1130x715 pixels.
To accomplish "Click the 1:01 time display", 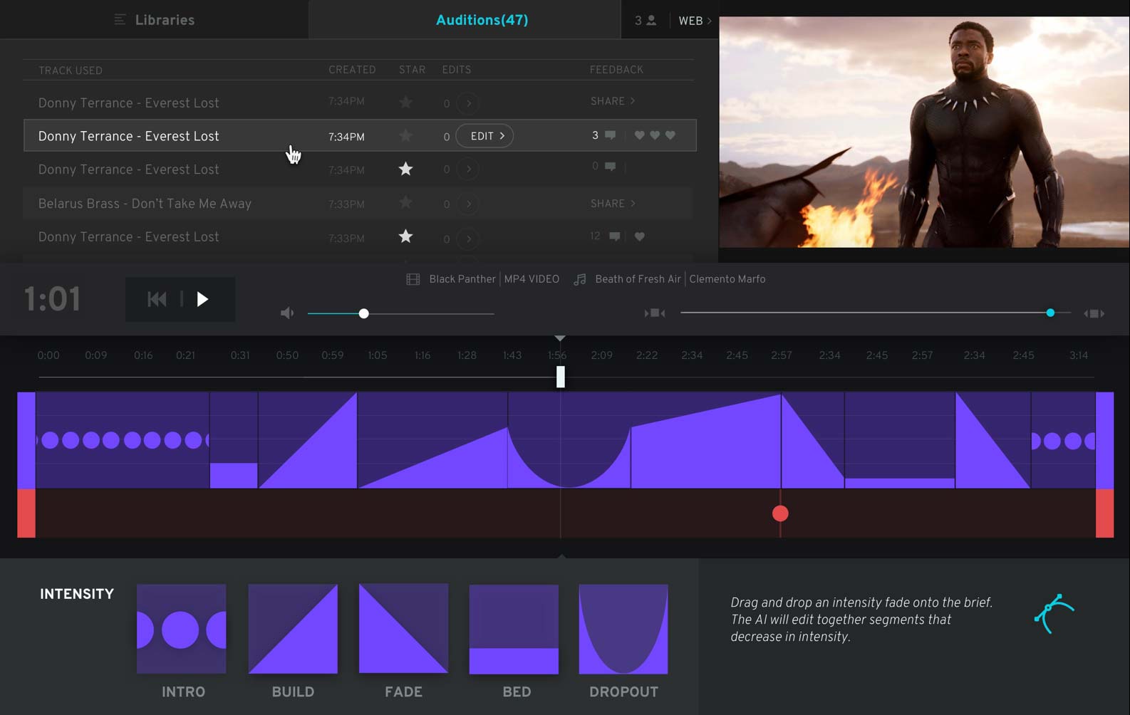I will point(53,299).
